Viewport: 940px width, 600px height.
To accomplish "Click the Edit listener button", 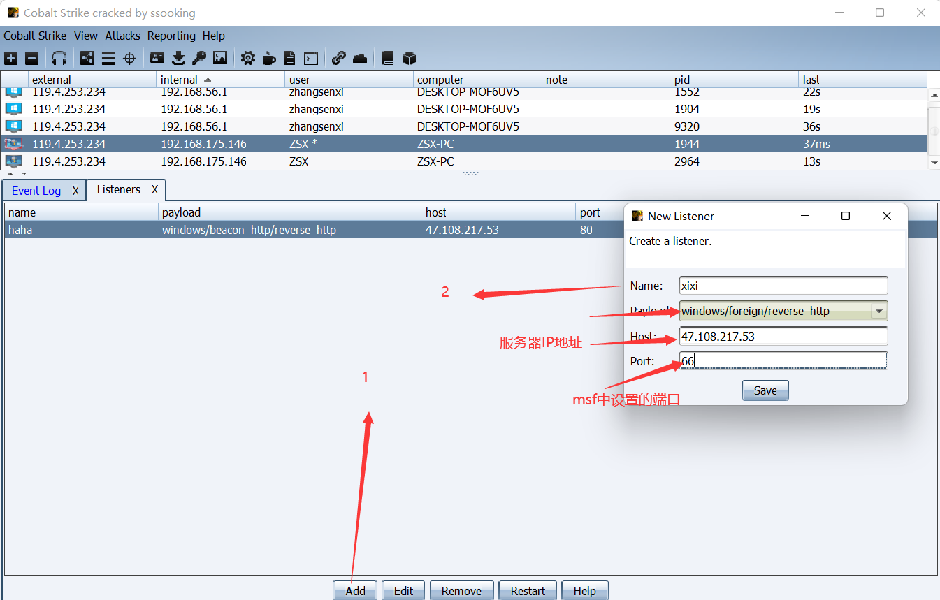I will (x=403, y=590).
